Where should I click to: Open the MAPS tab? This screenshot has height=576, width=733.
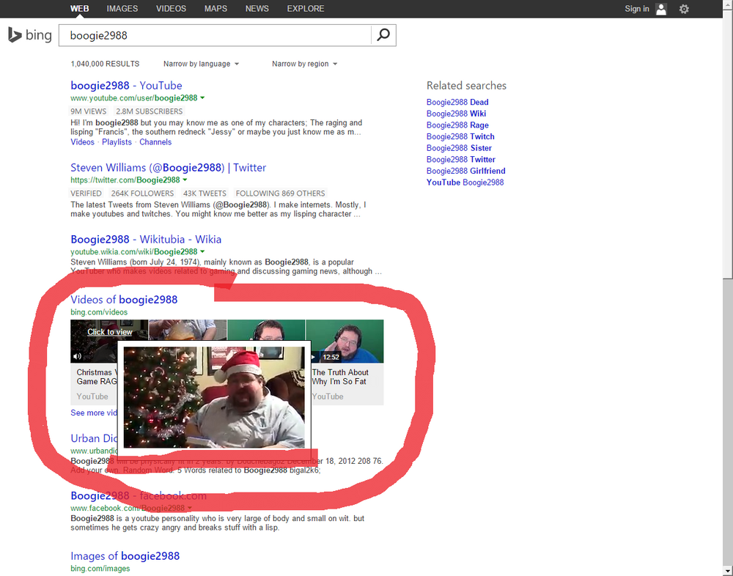[x=216, y=8]
